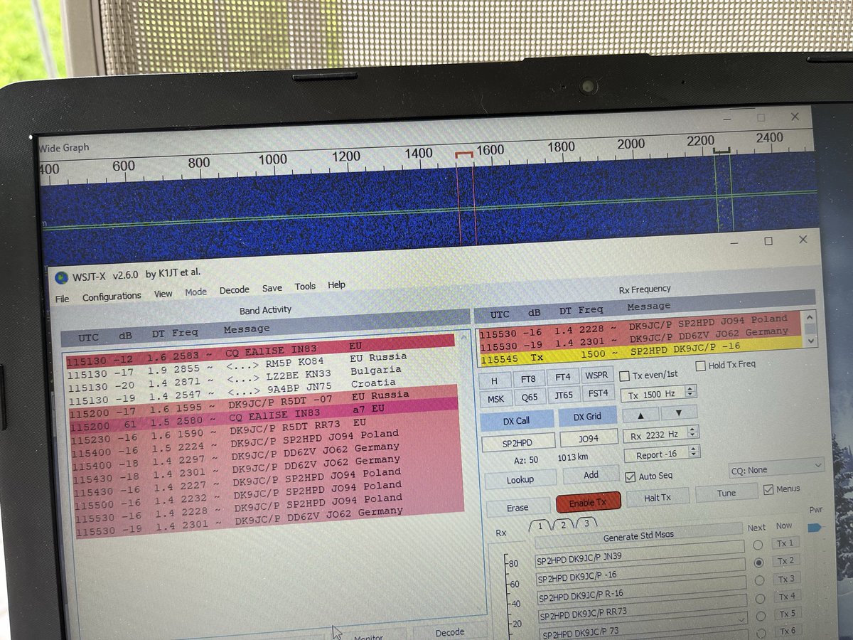The image size is (853, 640).
Task: Open the Tools menu
Action: point(305,287)
